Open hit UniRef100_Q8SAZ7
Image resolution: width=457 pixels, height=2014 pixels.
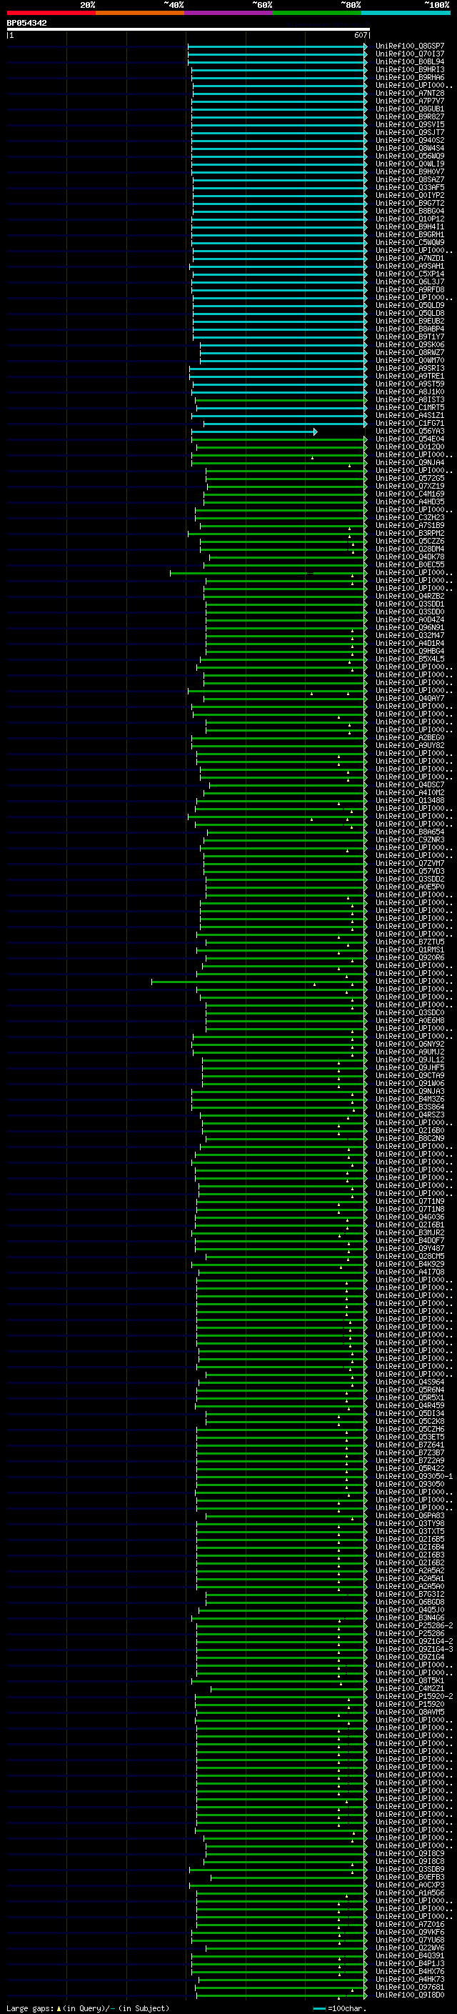pos(409,180)
